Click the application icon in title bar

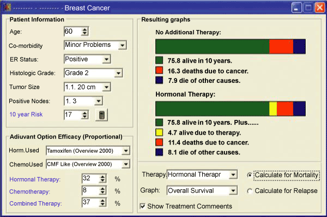pyautogui.click(x=7, y=8)
